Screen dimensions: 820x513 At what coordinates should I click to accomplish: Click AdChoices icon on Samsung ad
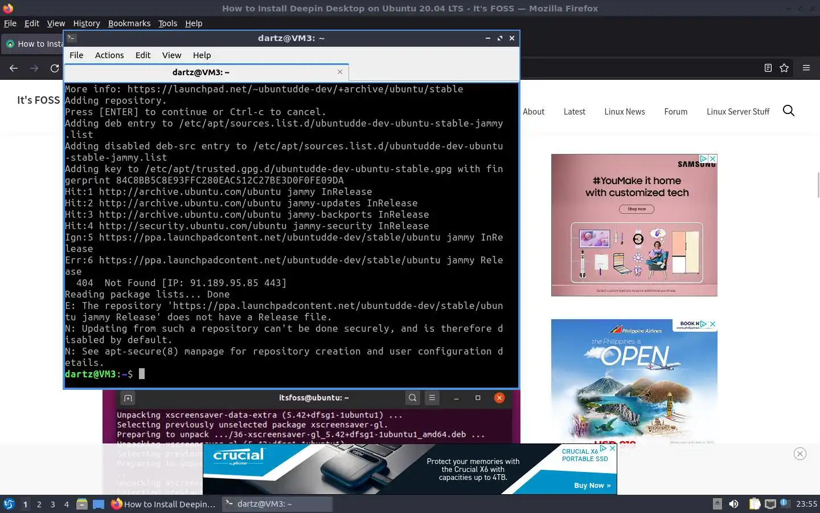point(704,158)
